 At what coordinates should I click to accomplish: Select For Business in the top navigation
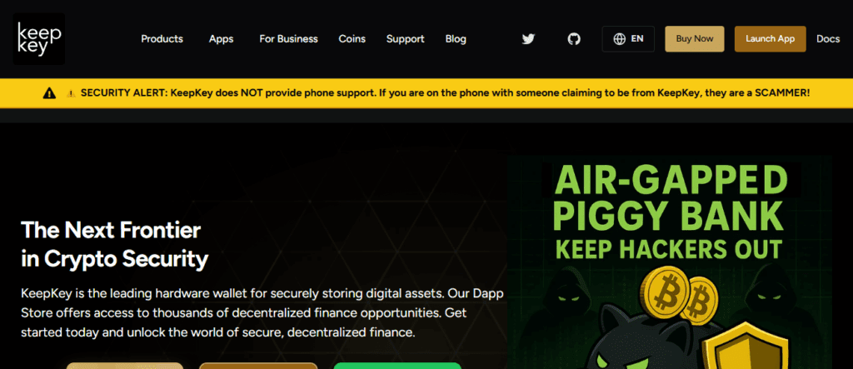(288, 39)
